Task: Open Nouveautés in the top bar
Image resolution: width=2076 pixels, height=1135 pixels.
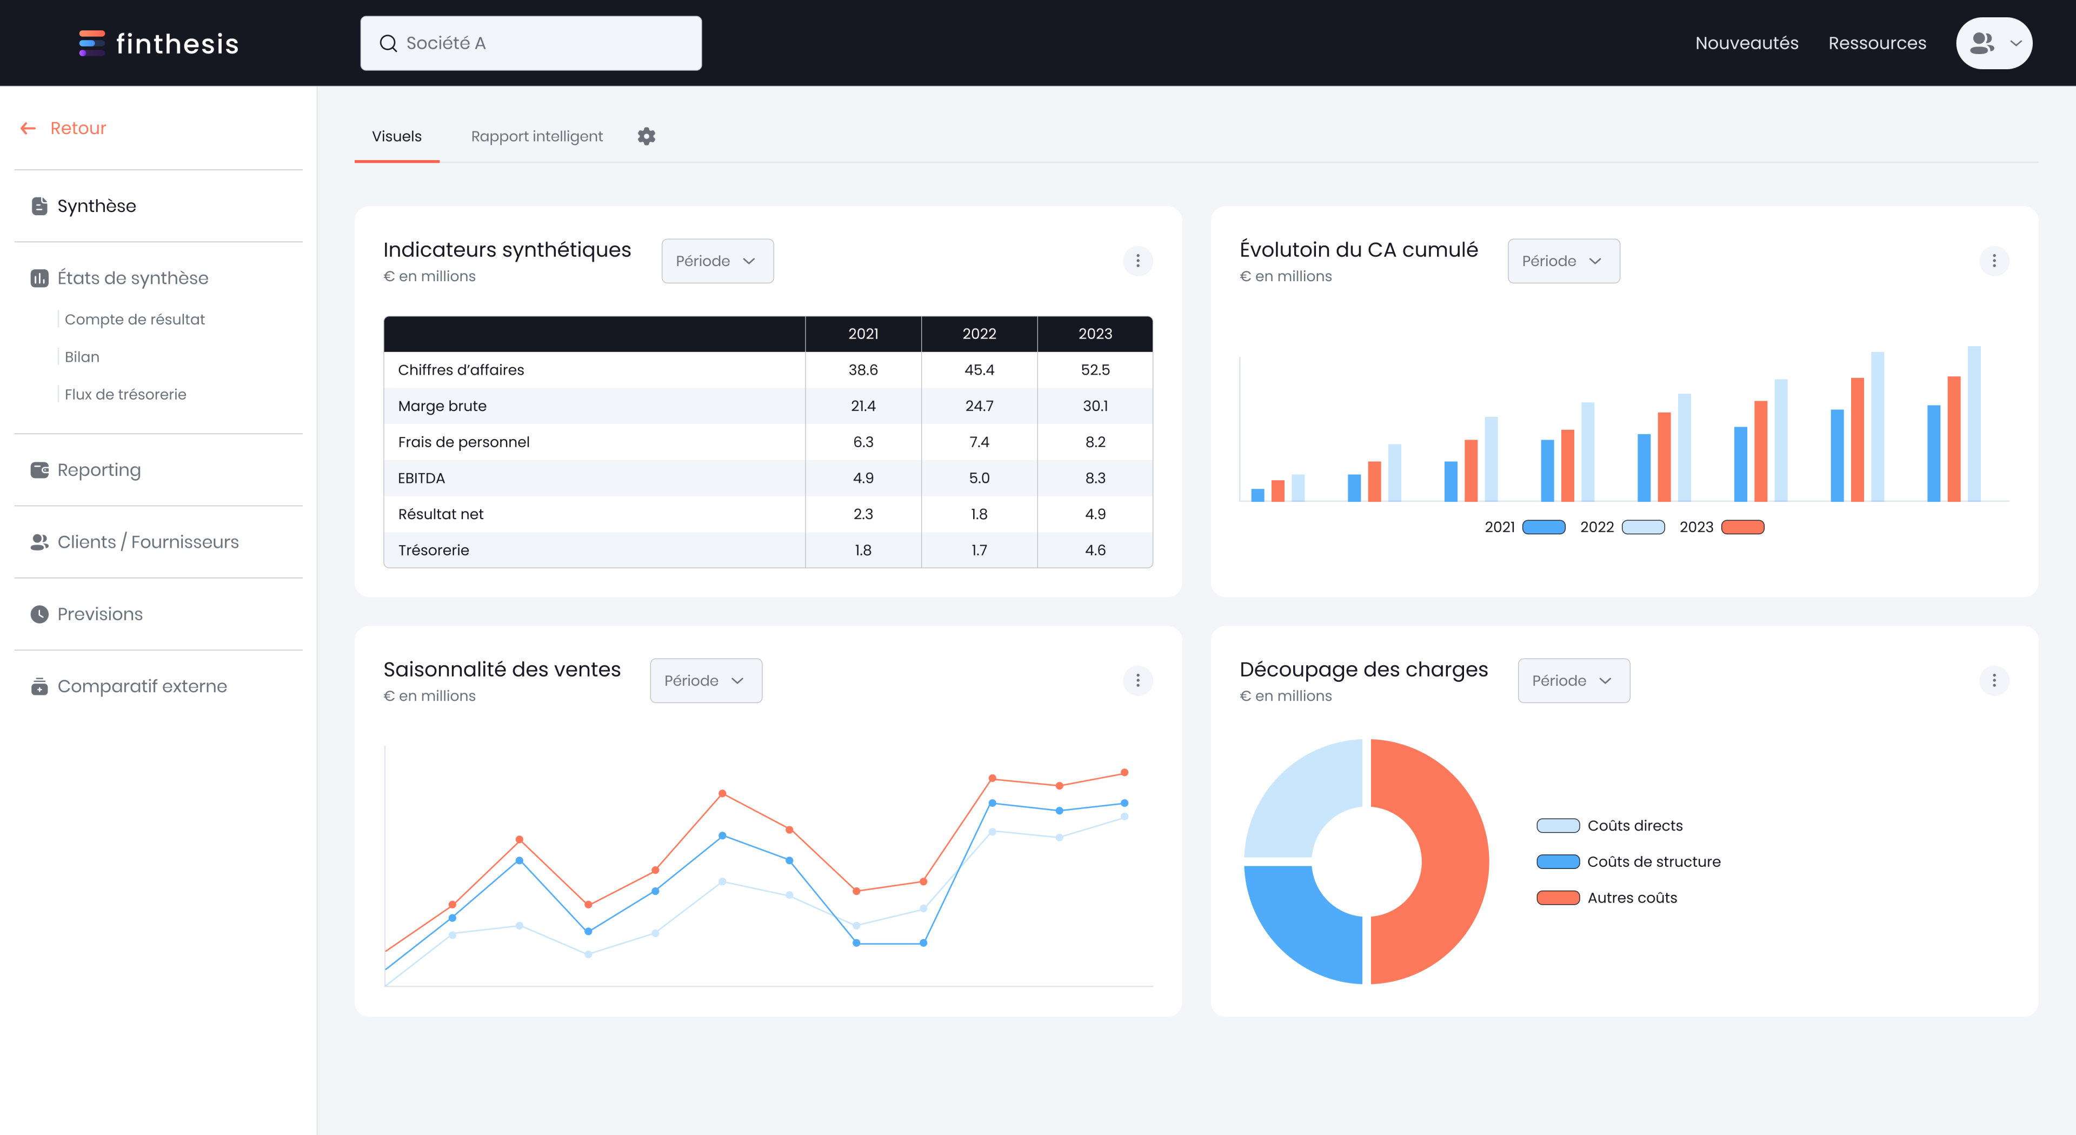Action: coord(1746,44)
